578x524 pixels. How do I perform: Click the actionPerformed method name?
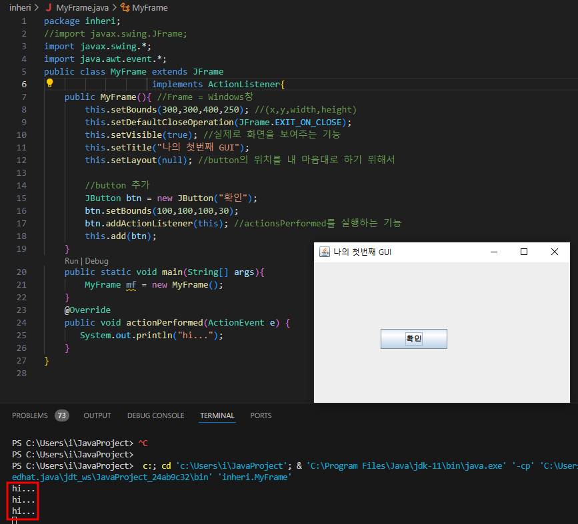click(x=165, y=322)
